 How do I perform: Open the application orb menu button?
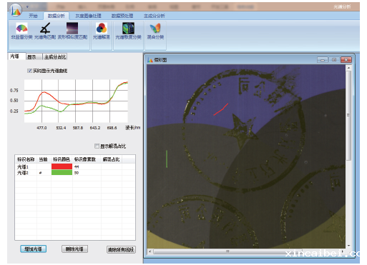[x=16, y=11]
